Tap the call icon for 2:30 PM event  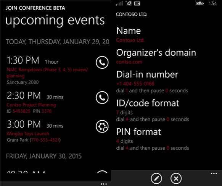click(x=102, y=97)
